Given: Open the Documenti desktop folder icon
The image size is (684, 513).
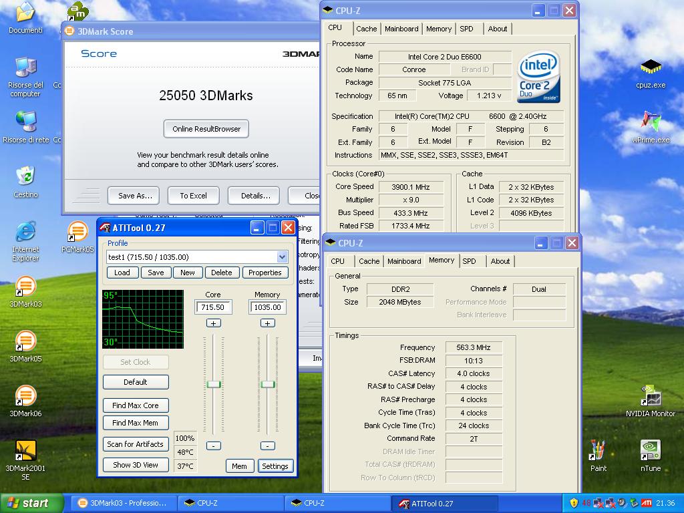Looking at the screenshot, I should [x=25, y=17].
